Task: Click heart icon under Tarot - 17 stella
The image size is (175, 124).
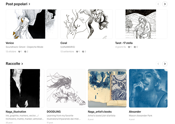Action: click(x=129, y=47)
